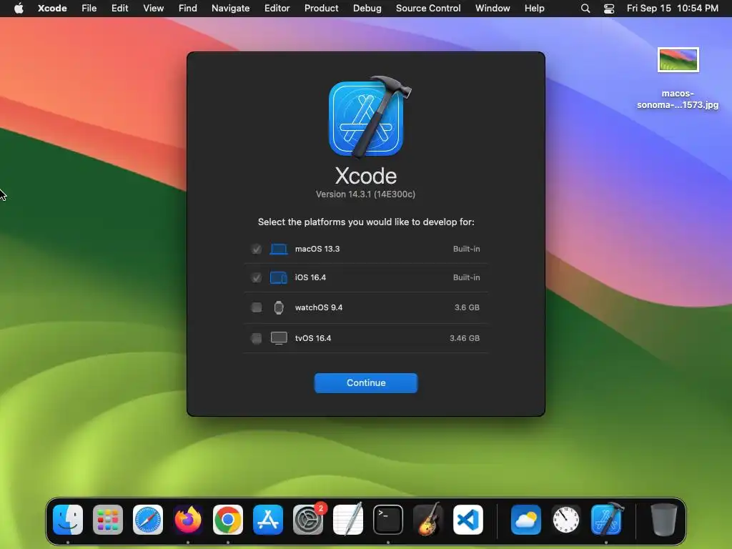732x549 pixels.
Task: Click the watchOS watch platform icon
Action: point(279,307)
